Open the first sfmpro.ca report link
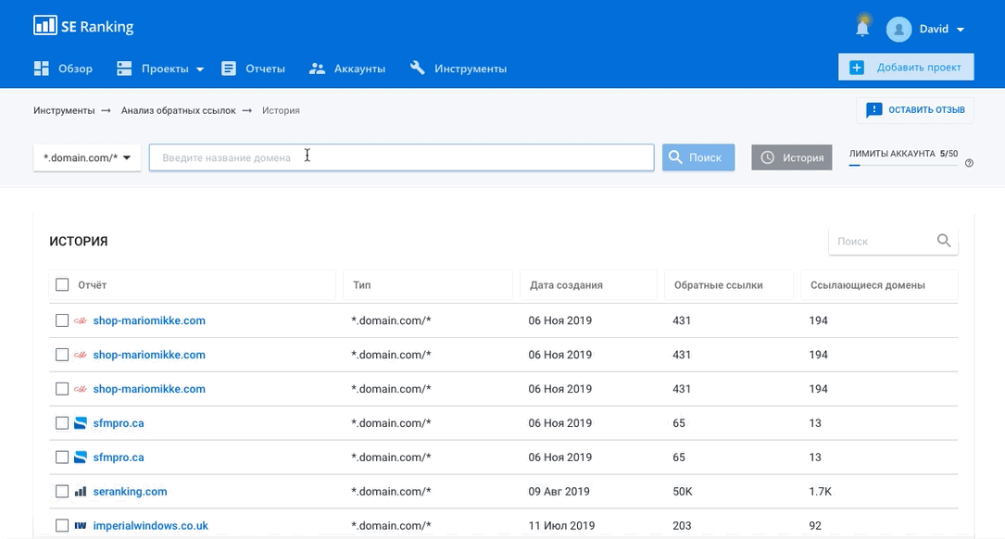 coord(119,423)
